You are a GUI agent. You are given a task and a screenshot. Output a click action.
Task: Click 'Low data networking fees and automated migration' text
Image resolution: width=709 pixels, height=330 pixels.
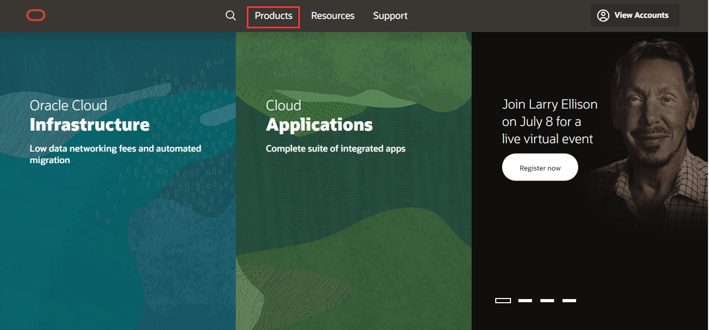pos(116,154)
